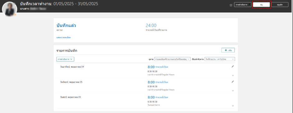293x113 pixels.
Task: Expand details of May 04 entry
Action: point(233,76)
